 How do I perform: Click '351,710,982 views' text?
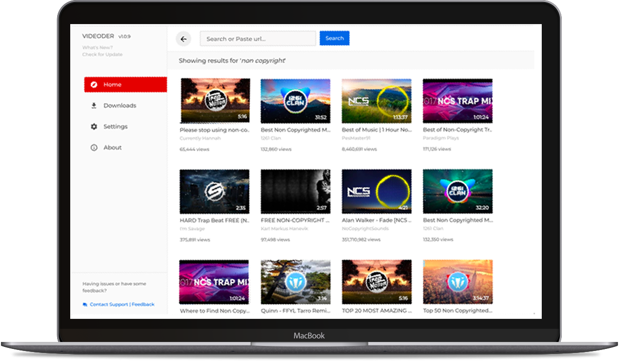pyautogui.click(x=361, y=240)
